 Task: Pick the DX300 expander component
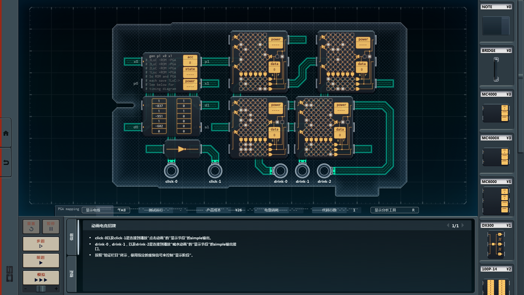click(x=496, y=244)
